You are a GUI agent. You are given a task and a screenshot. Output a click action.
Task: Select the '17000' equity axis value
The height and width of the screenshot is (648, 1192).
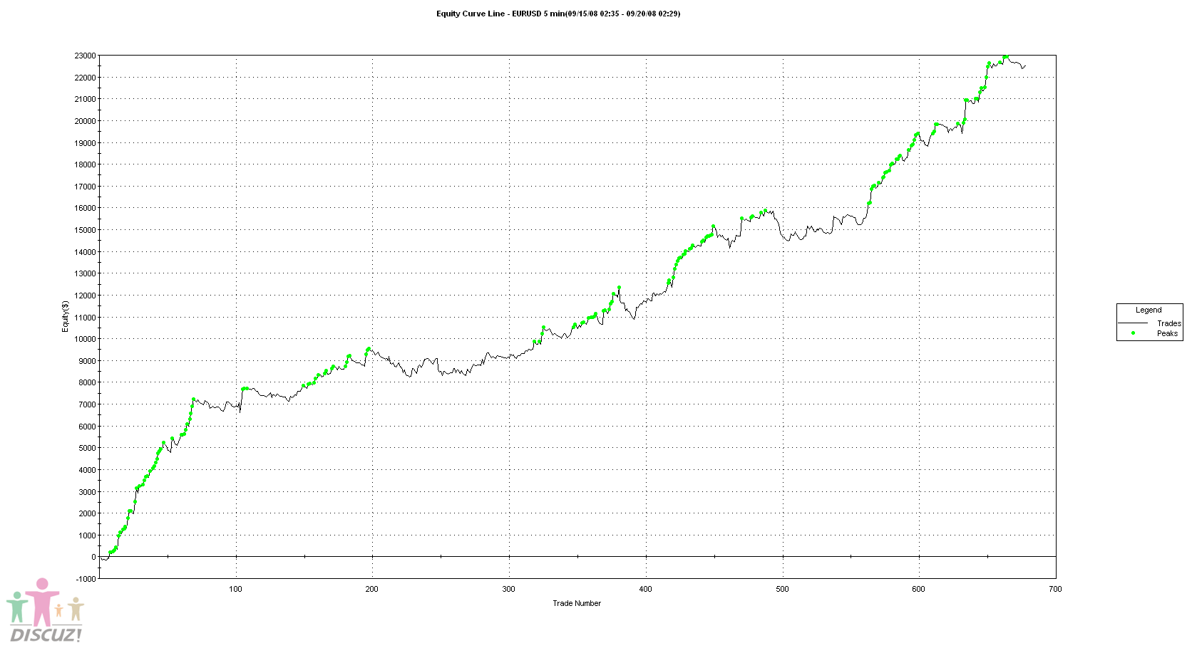click(85, 187)
